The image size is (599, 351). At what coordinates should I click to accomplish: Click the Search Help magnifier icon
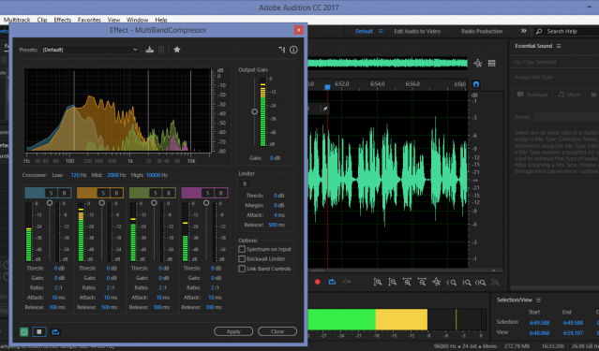539,31
